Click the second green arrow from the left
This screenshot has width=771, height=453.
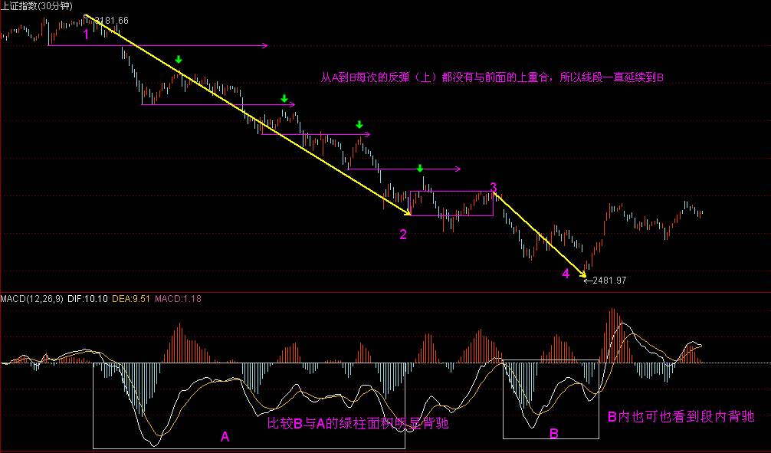[x=284, y=99]
